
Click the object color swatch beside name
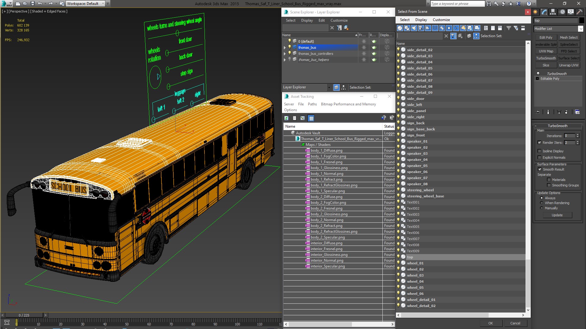click(581, 20)
